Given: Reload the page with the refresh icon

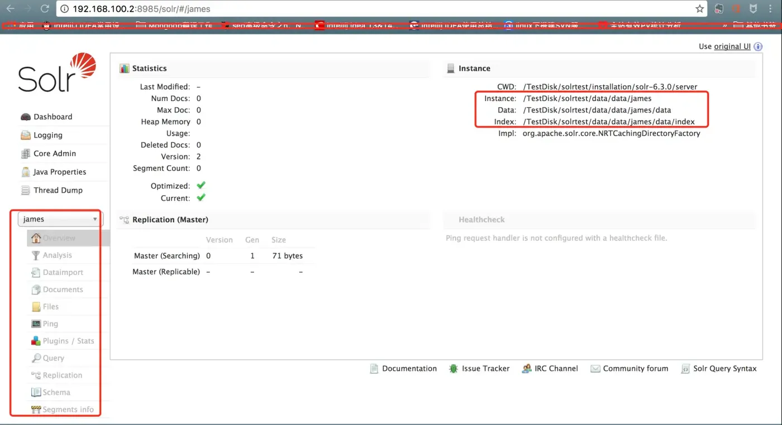Looking at the screenshot, I should click(x=45, y=8).
